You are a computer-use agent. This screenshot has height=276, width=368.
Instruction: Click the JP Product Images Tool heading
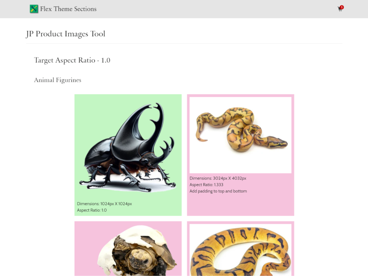point(66,34)
